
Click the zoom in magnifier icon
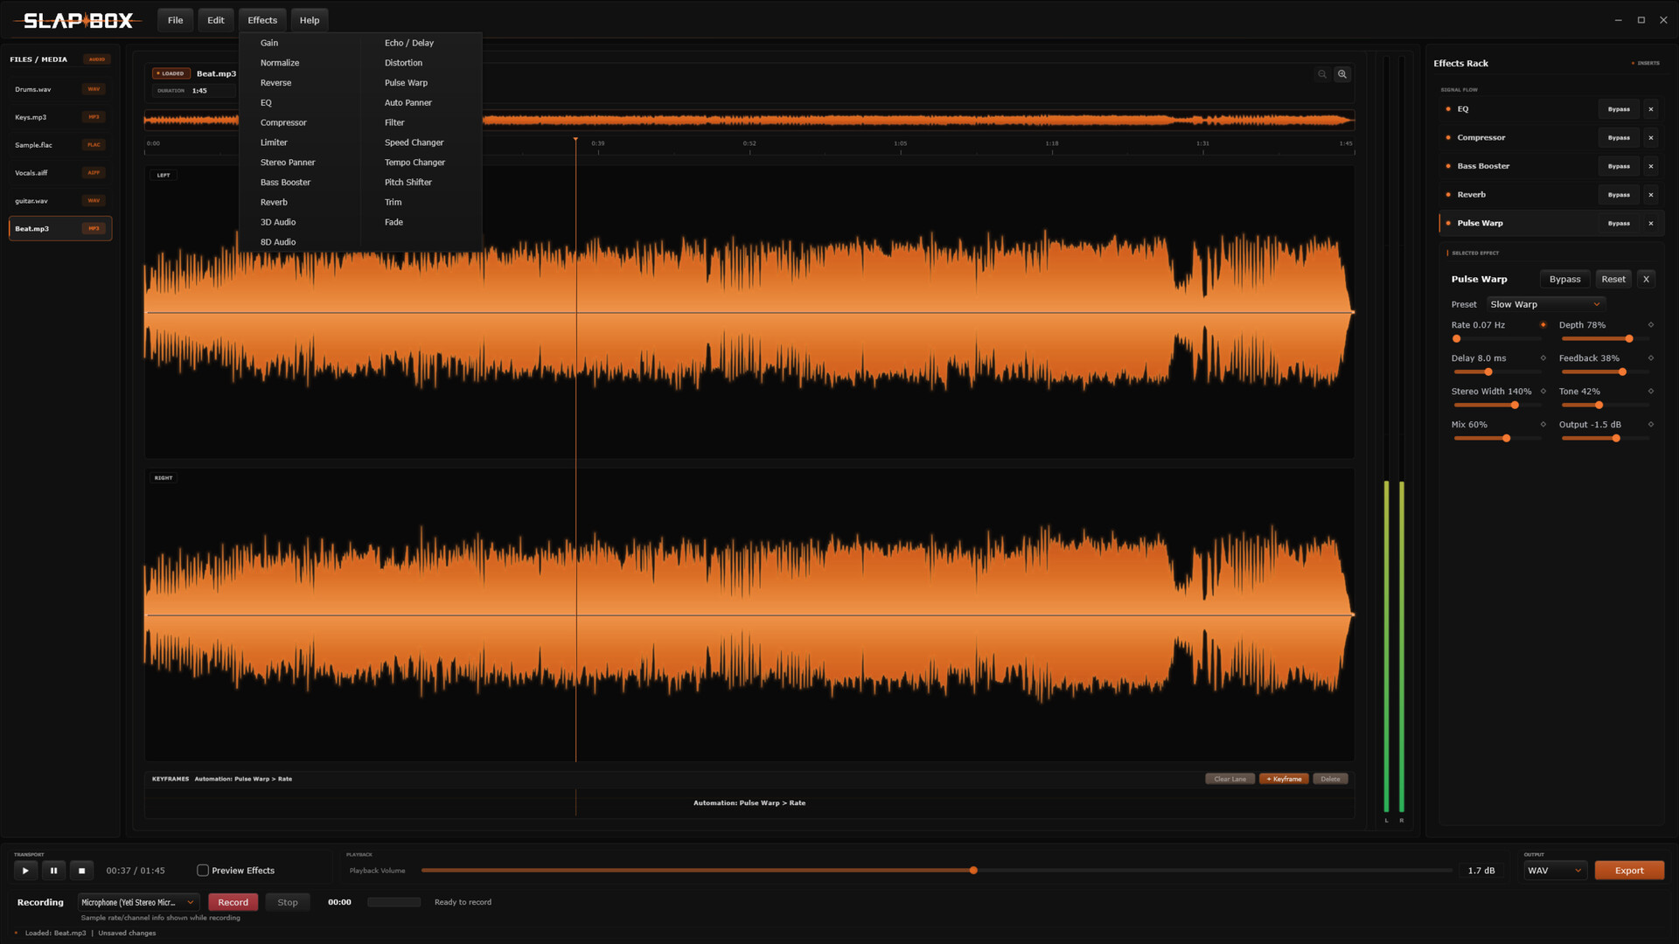pyautogui.click(x=1342, y=74)
